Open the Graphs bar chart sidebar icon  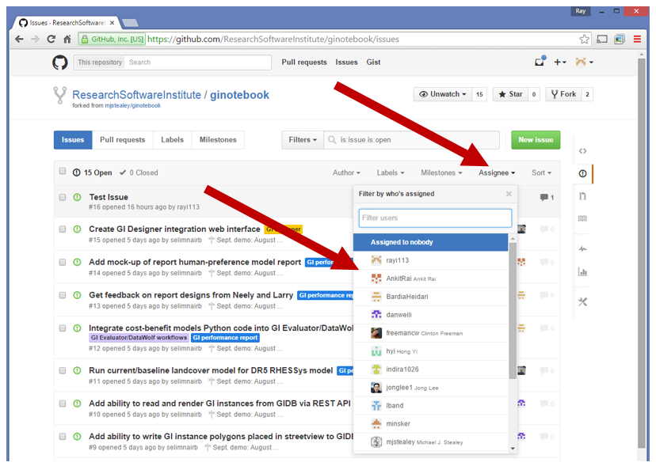click(582, 271)
